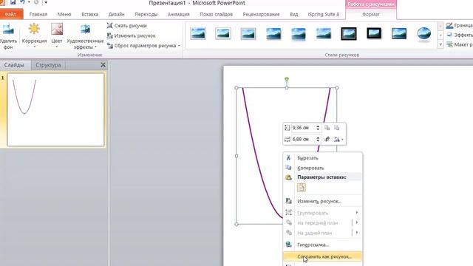Click the height field showing 9,36 см
Screen dimensions: 473x266
303,128
